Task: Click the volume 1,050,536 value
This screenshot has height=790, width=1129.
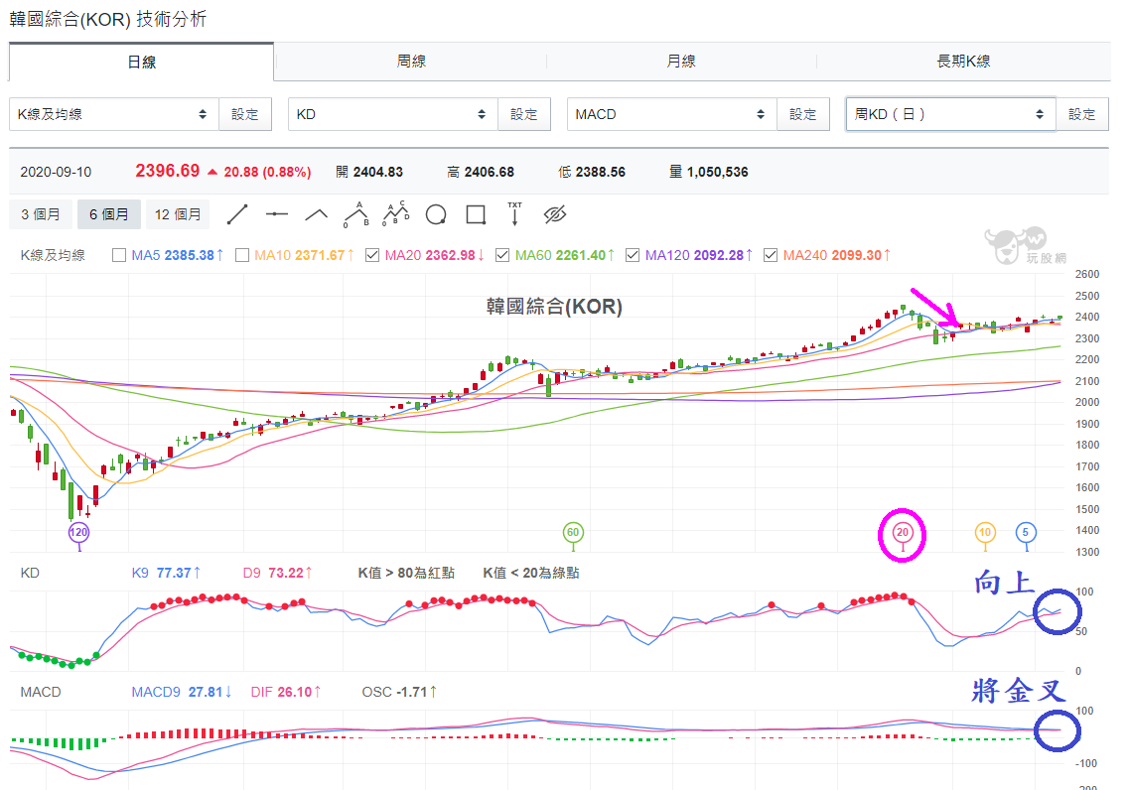Action: [718, 172]
